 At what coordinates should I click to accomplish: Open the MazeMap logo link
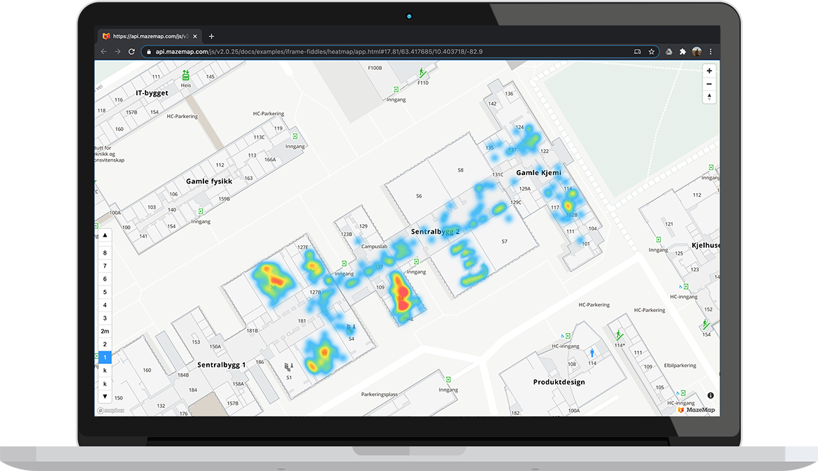point(696,410)
